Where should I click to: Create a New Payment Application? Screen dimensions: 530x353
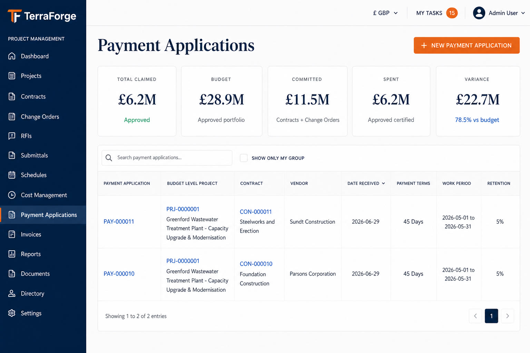(467, 46)
